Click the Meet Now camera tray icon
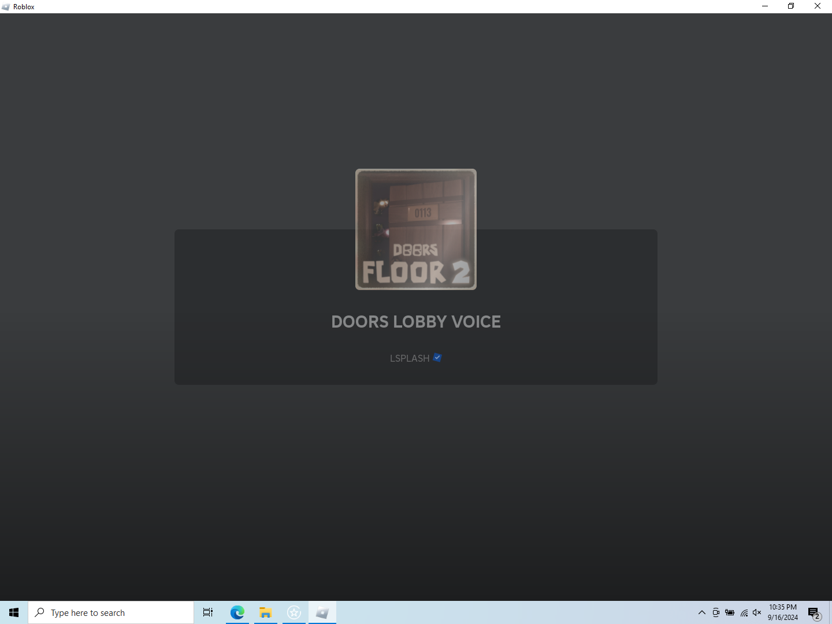832x624 pixels. coord(716,612)
